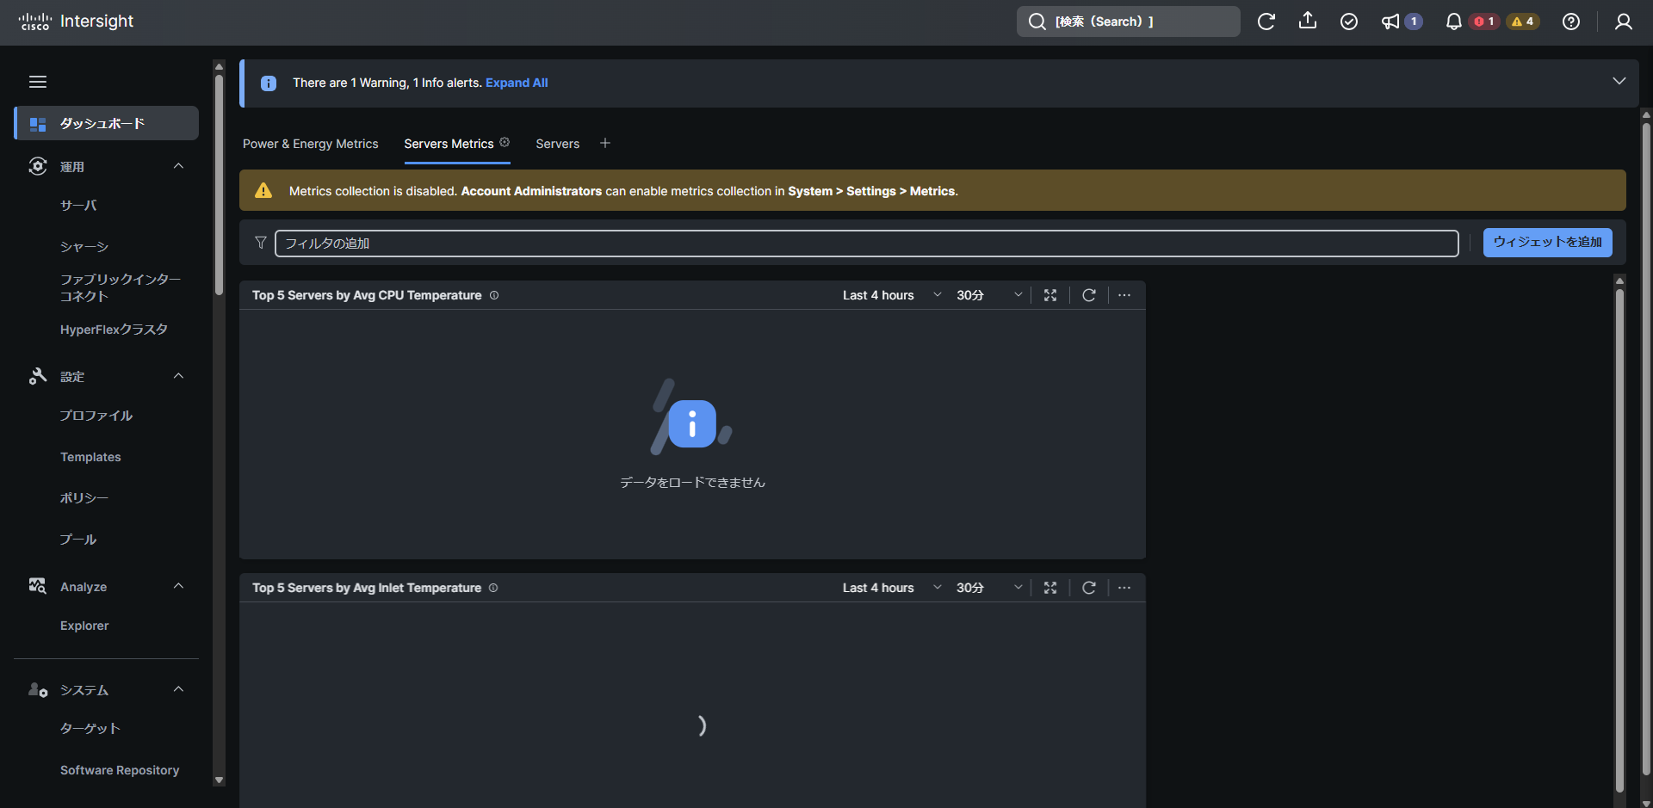Click the hamburger menu icon in sidebar
Image resolution: width=1653 pixels, height=808 pixels.
pos(38,82)
